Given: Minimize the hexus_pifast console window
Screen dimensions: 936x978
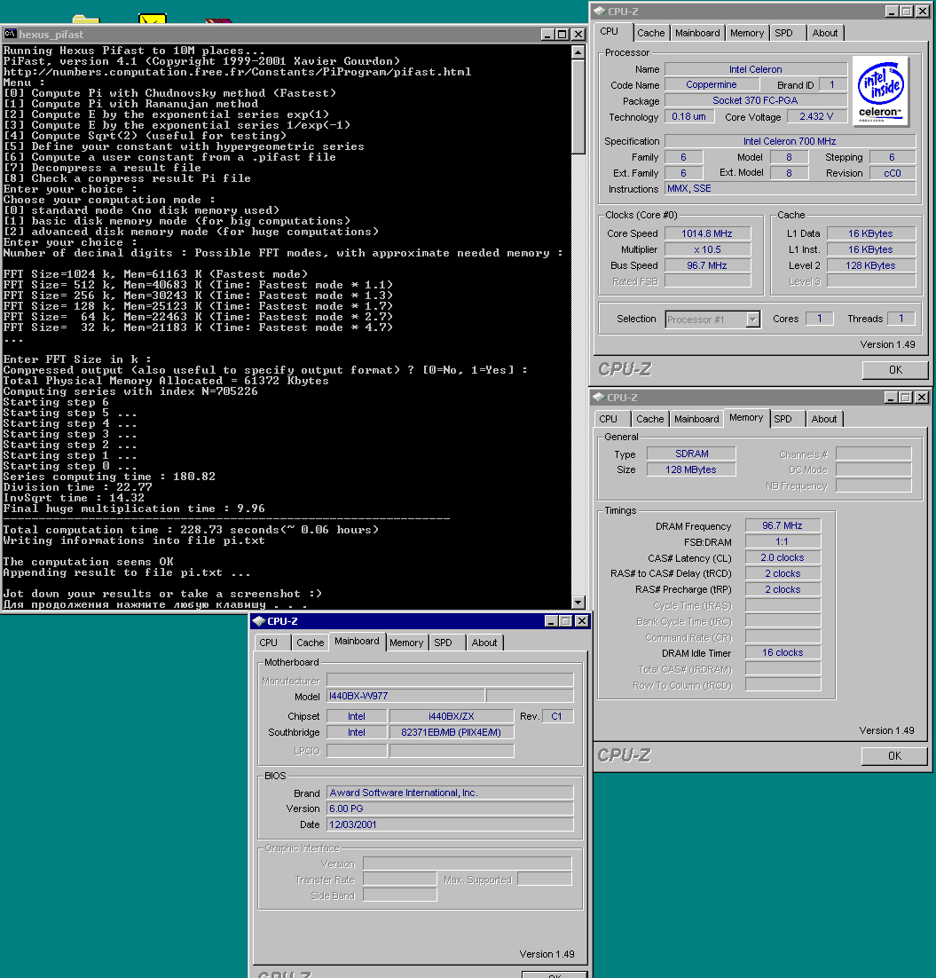Looking at the screenshot, I should pyautogui.click(x=547, y=35).
